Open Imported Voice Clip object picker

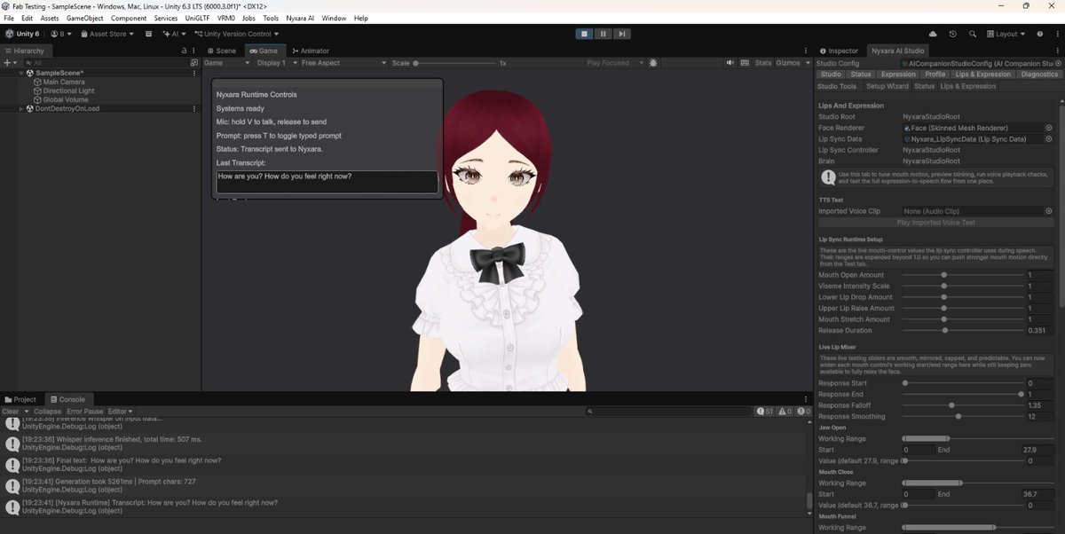pyautogui.click(x=1048, y=211)
